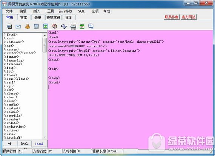Click the horizontal rule divider icon
The width and height of the screenshot is (215, 156).
(73, 26)
